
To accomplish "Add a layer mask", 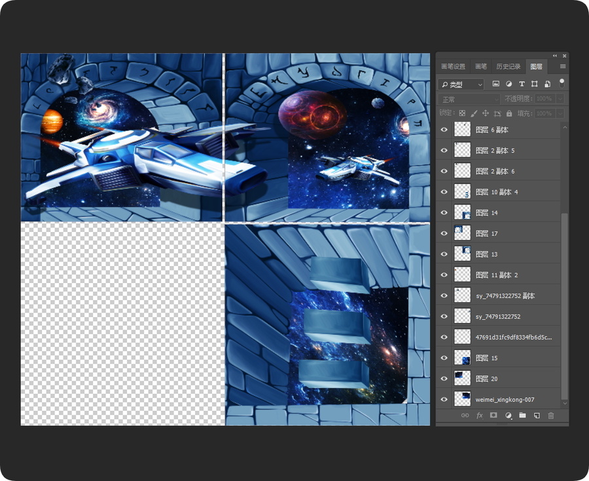I will [x=493, y=415].
